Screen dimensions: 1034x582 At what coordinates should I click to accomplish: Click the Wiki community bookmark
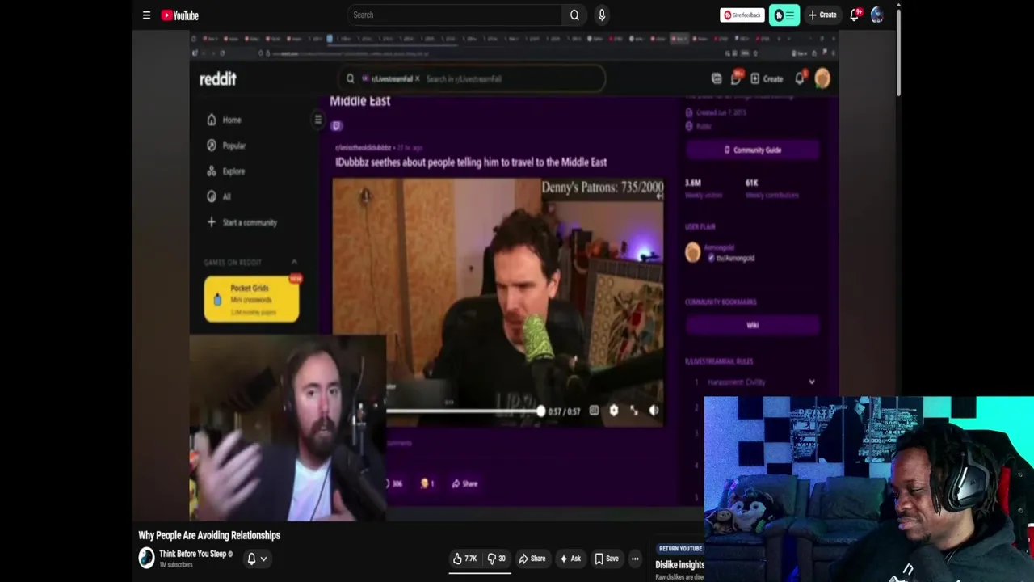752,325
